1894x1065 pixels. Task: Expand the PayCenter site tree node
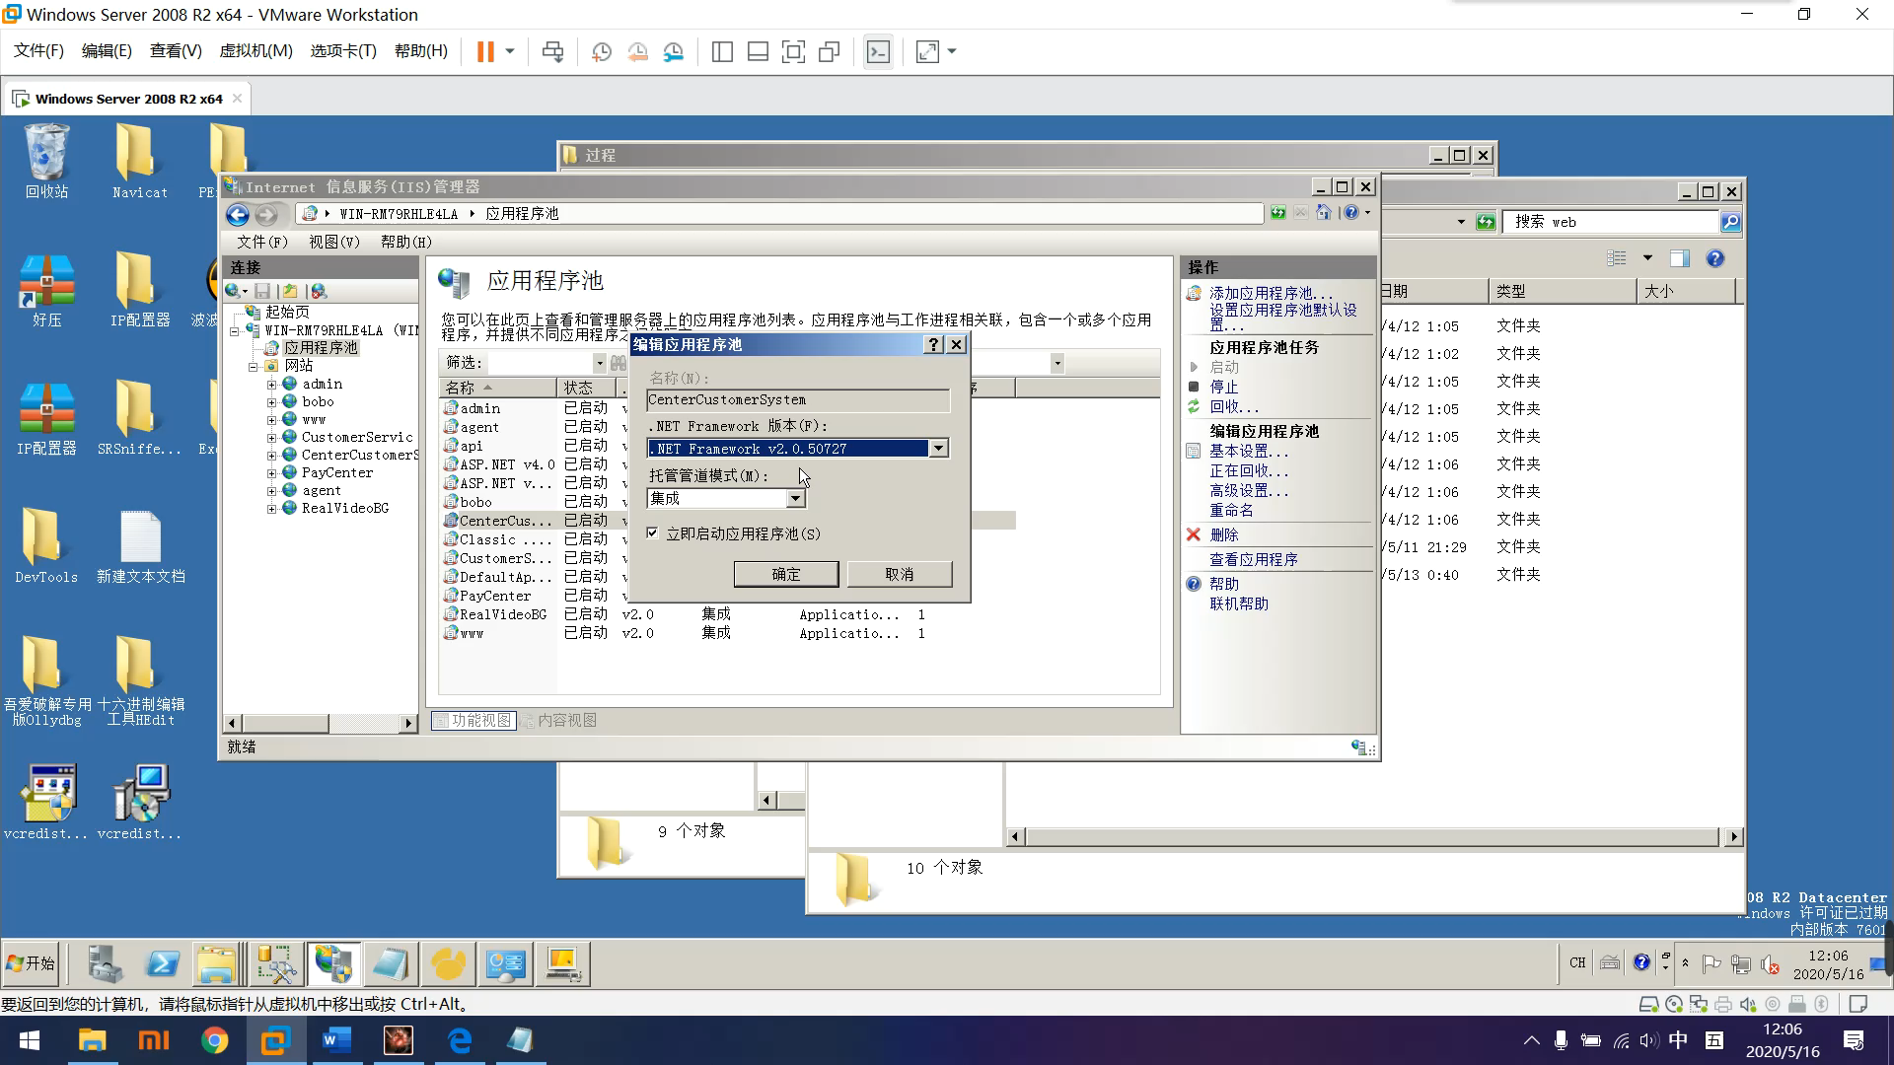click(x=271, y=473)
